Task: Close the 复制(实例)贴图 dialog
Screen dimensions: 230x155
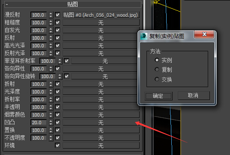Action: pos(204,35)
